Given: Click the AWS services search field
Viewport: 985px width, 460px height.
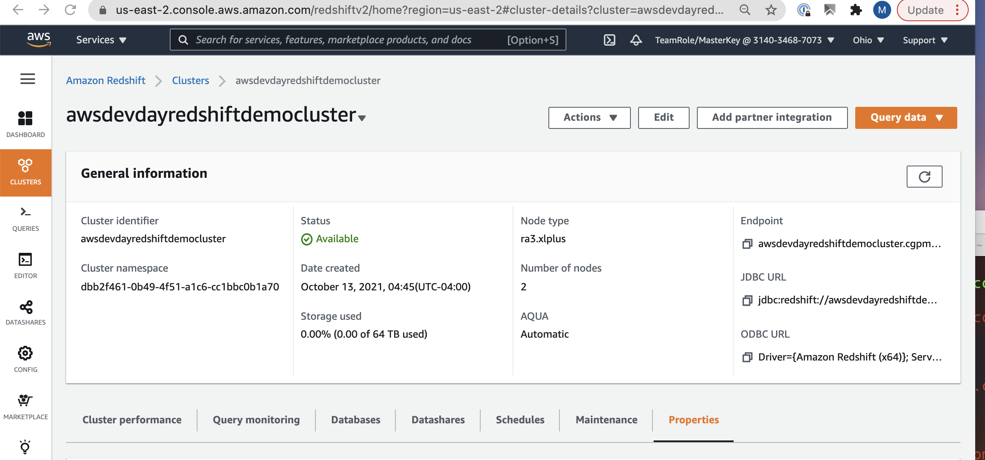Looking at the screenshot, I should 368,40.
